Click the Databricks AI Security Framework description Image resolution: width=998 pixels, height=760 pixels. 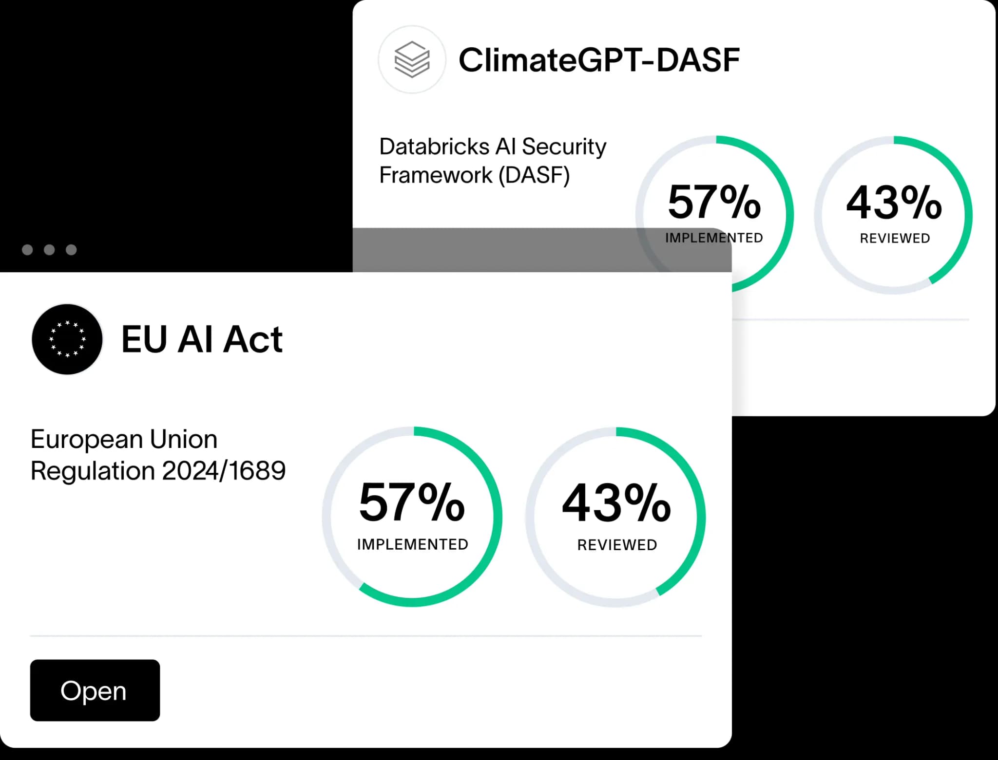(492, 161)
